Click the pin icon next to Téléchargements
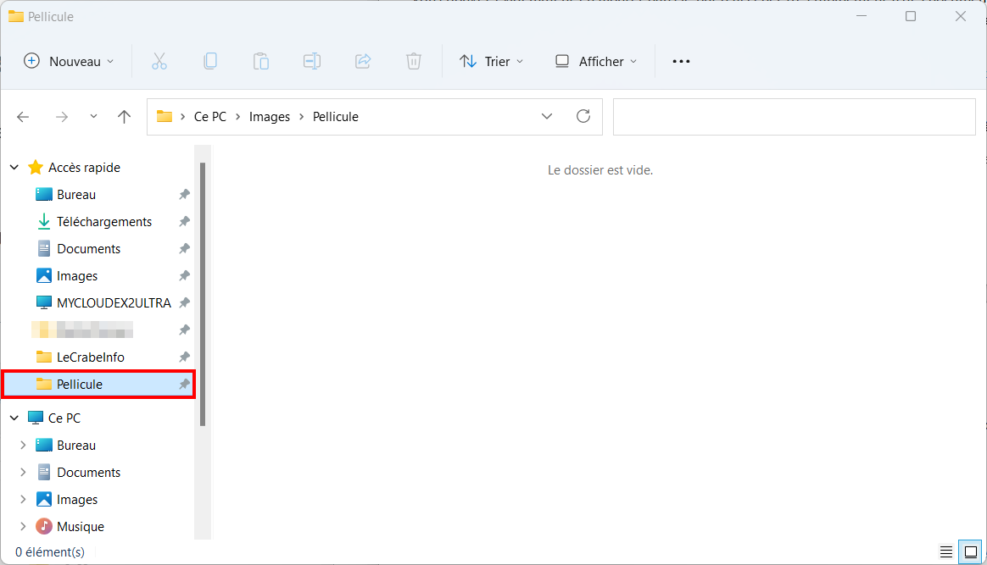This screenshot has height=565, width=987. [185, 222]
